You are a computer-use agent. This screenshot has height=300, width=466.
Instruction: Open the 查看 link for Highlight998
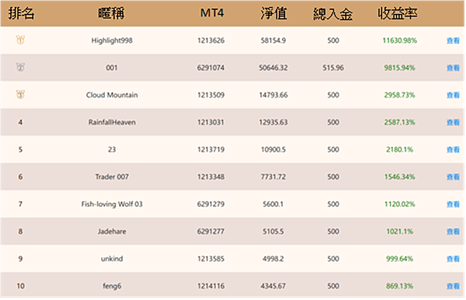(x=453, y=40)
